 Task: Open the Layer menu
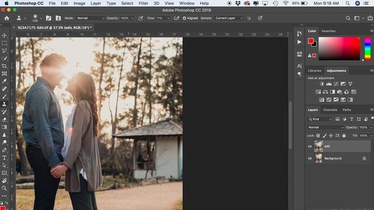pyautogui.click(x=96, y=3)
